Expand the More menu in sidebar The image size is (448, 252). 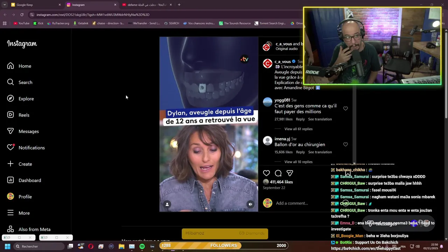tap(19, 213)
